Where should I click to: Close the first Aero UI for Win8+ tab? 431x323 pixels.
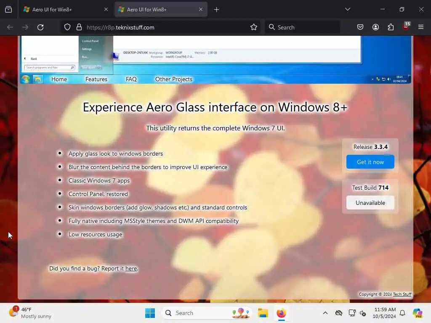[x=106, y=9]
